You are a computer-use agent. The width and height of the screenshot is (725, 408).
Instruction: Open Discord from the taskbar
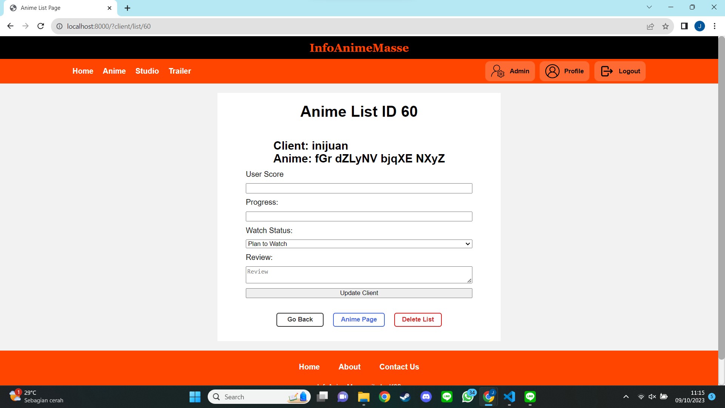tap(426, 397)
